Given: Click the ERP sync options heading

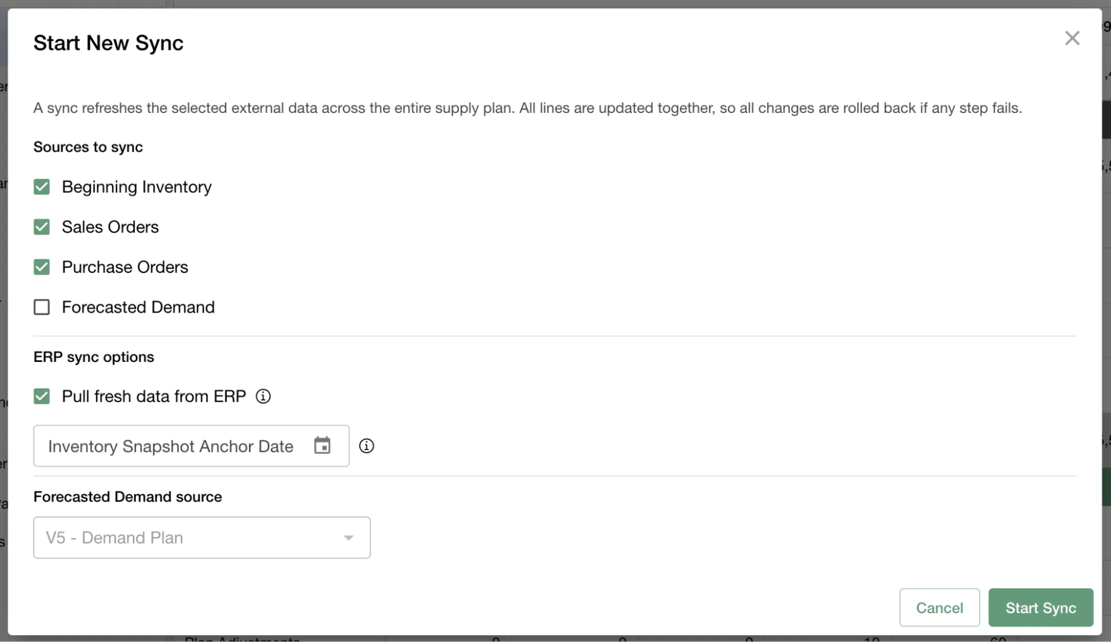Looking at the screenshot, I should pyautogui.click(x=94, y=357).
